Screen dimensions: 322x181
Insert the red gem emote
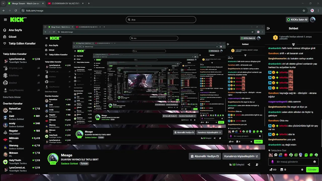coord(286,155)
